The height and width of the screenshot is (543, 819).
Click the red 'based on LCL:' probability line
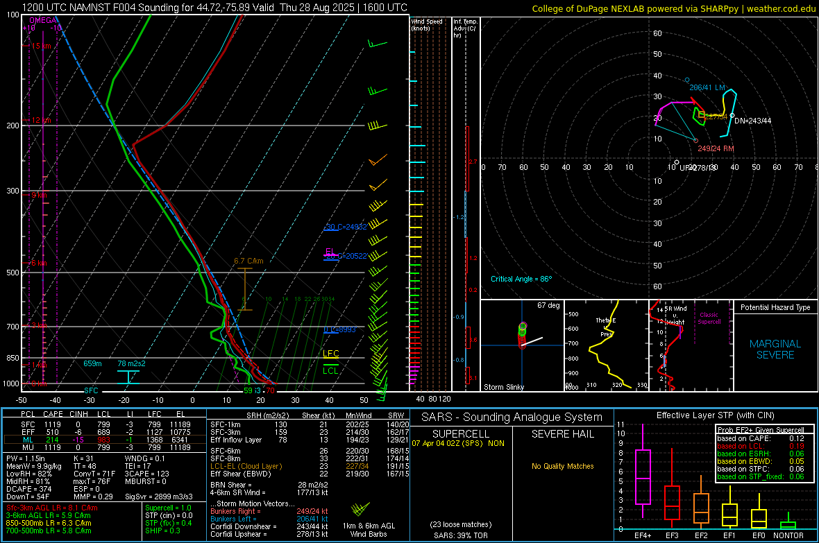pos(761,446)
